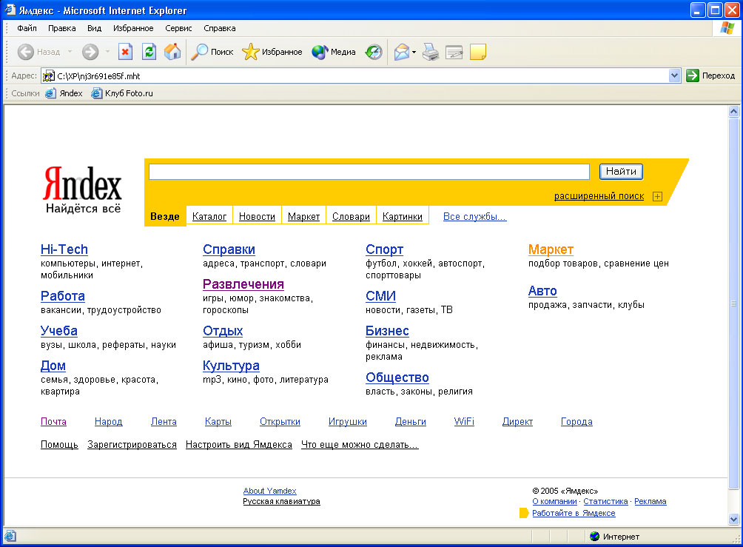Open the Вид menu

[x=94, y=28]
